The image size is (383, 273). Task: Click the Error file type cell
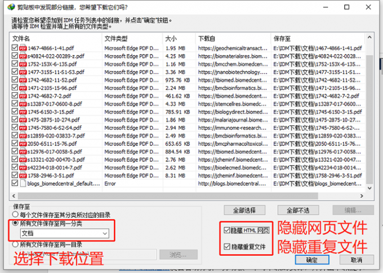[110, 184]
